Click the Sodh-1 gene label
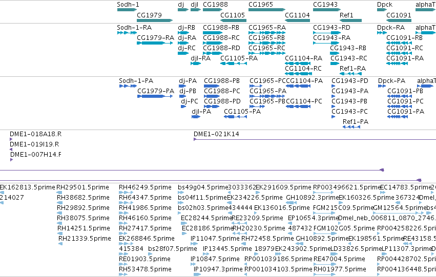Screen dimensions: 436x277 [128, 5]
